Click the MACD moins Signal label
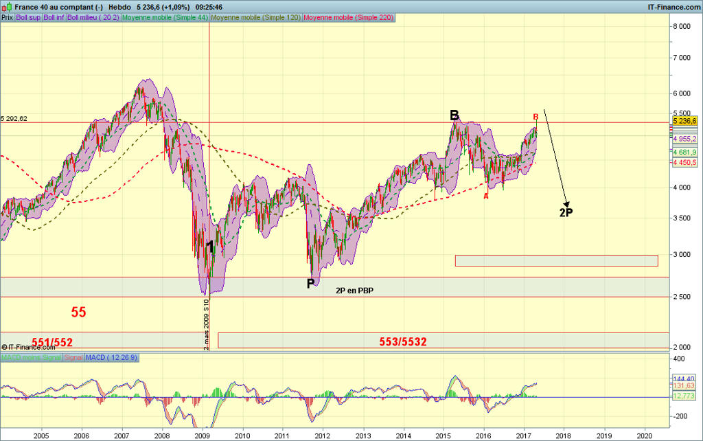Image resolution: width=703 pixels, height=441 pixels. (x=31, y=357)
